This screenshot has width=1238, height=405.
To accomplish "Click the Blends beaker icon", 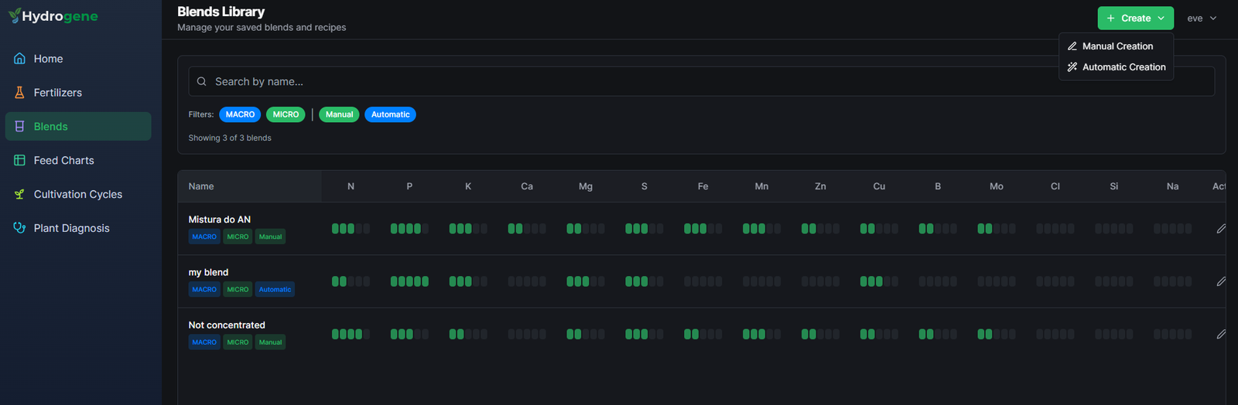I will (19, 127).
